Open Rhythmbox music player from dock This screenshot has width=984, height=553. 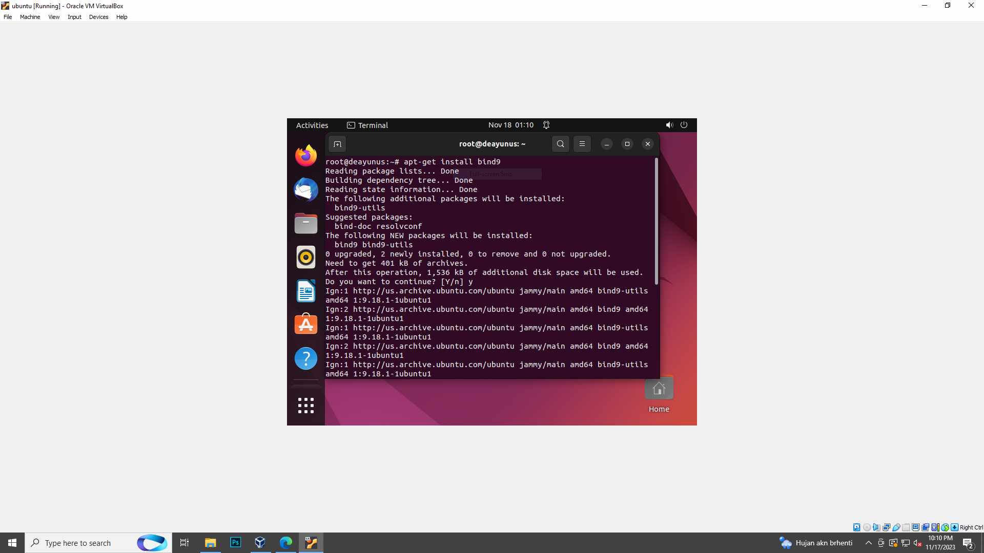pos(306,257)
